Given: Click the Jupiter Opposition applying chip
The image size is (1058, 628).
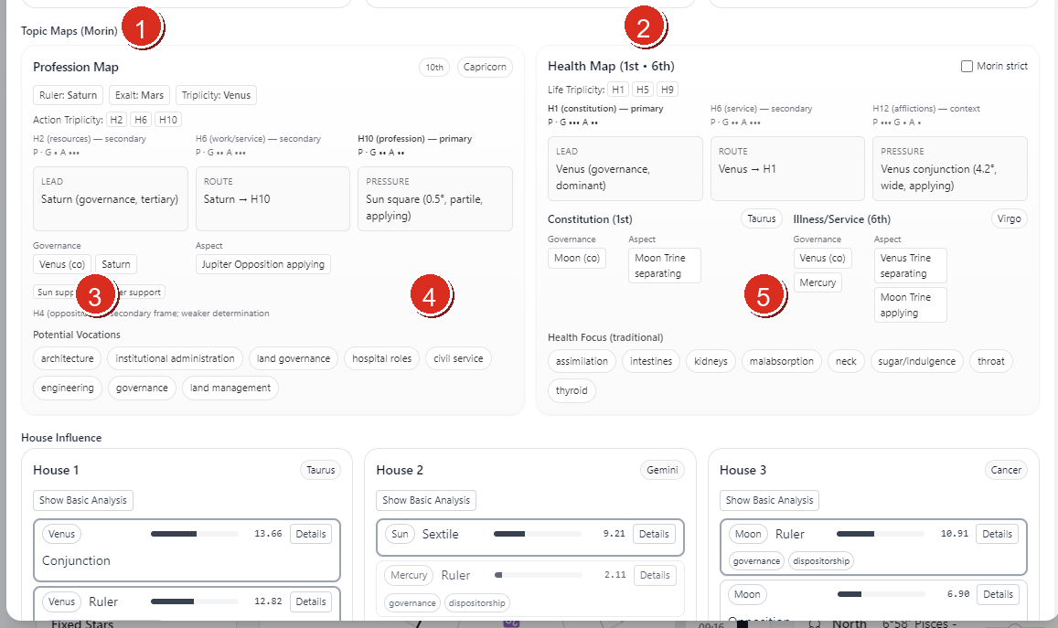Looking at the screenshot, I should click(263, 264).
